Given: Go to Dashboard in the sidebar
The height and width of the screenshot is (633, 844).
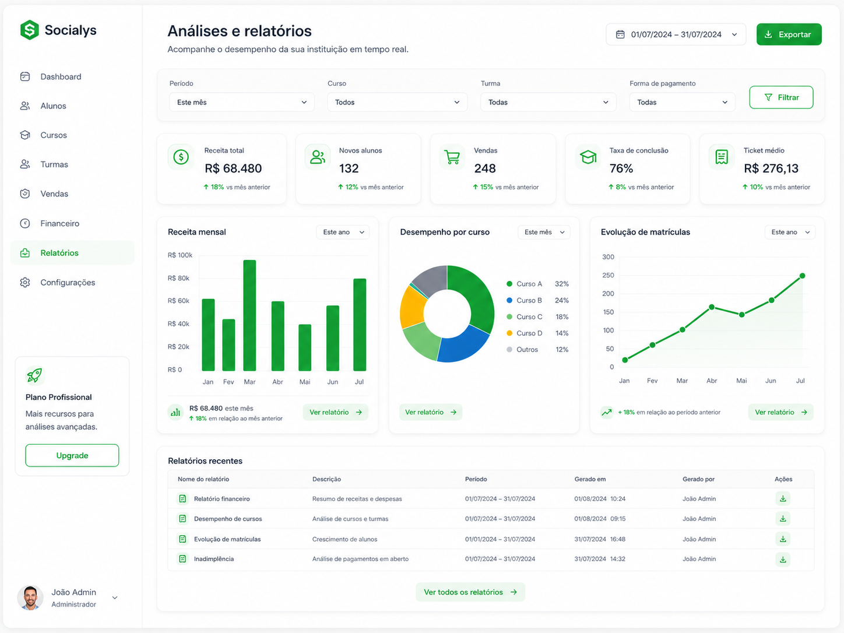Looking at the screenshot, I should (x=72, y=77).
